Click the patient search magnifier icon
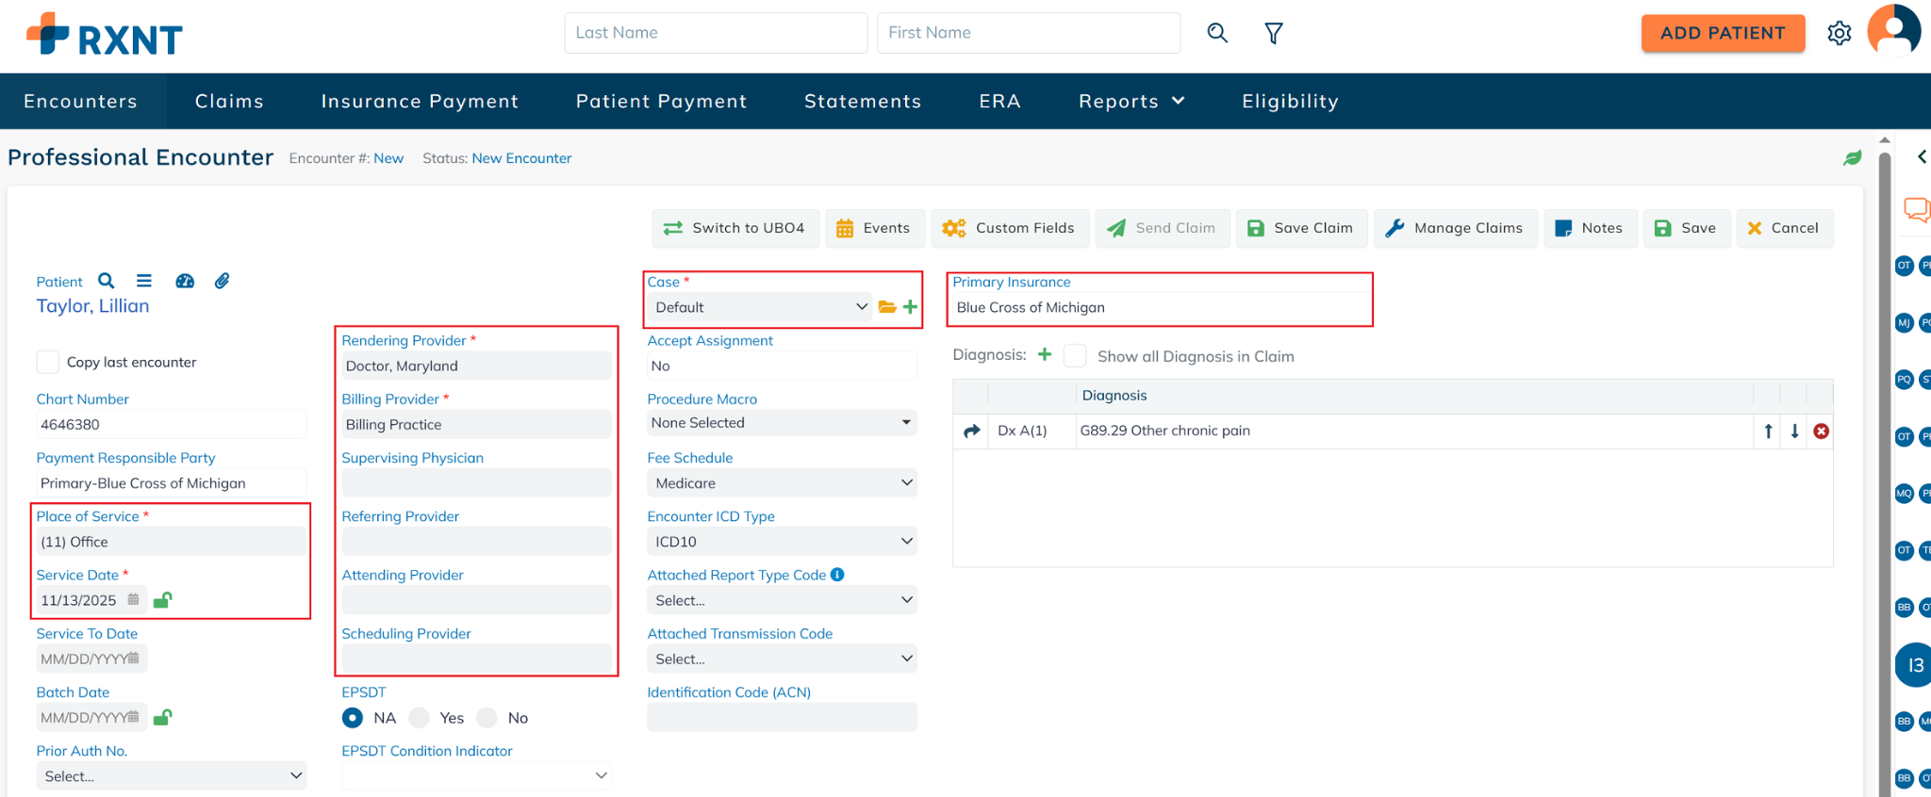The image size is (1931, 797). 107,281
